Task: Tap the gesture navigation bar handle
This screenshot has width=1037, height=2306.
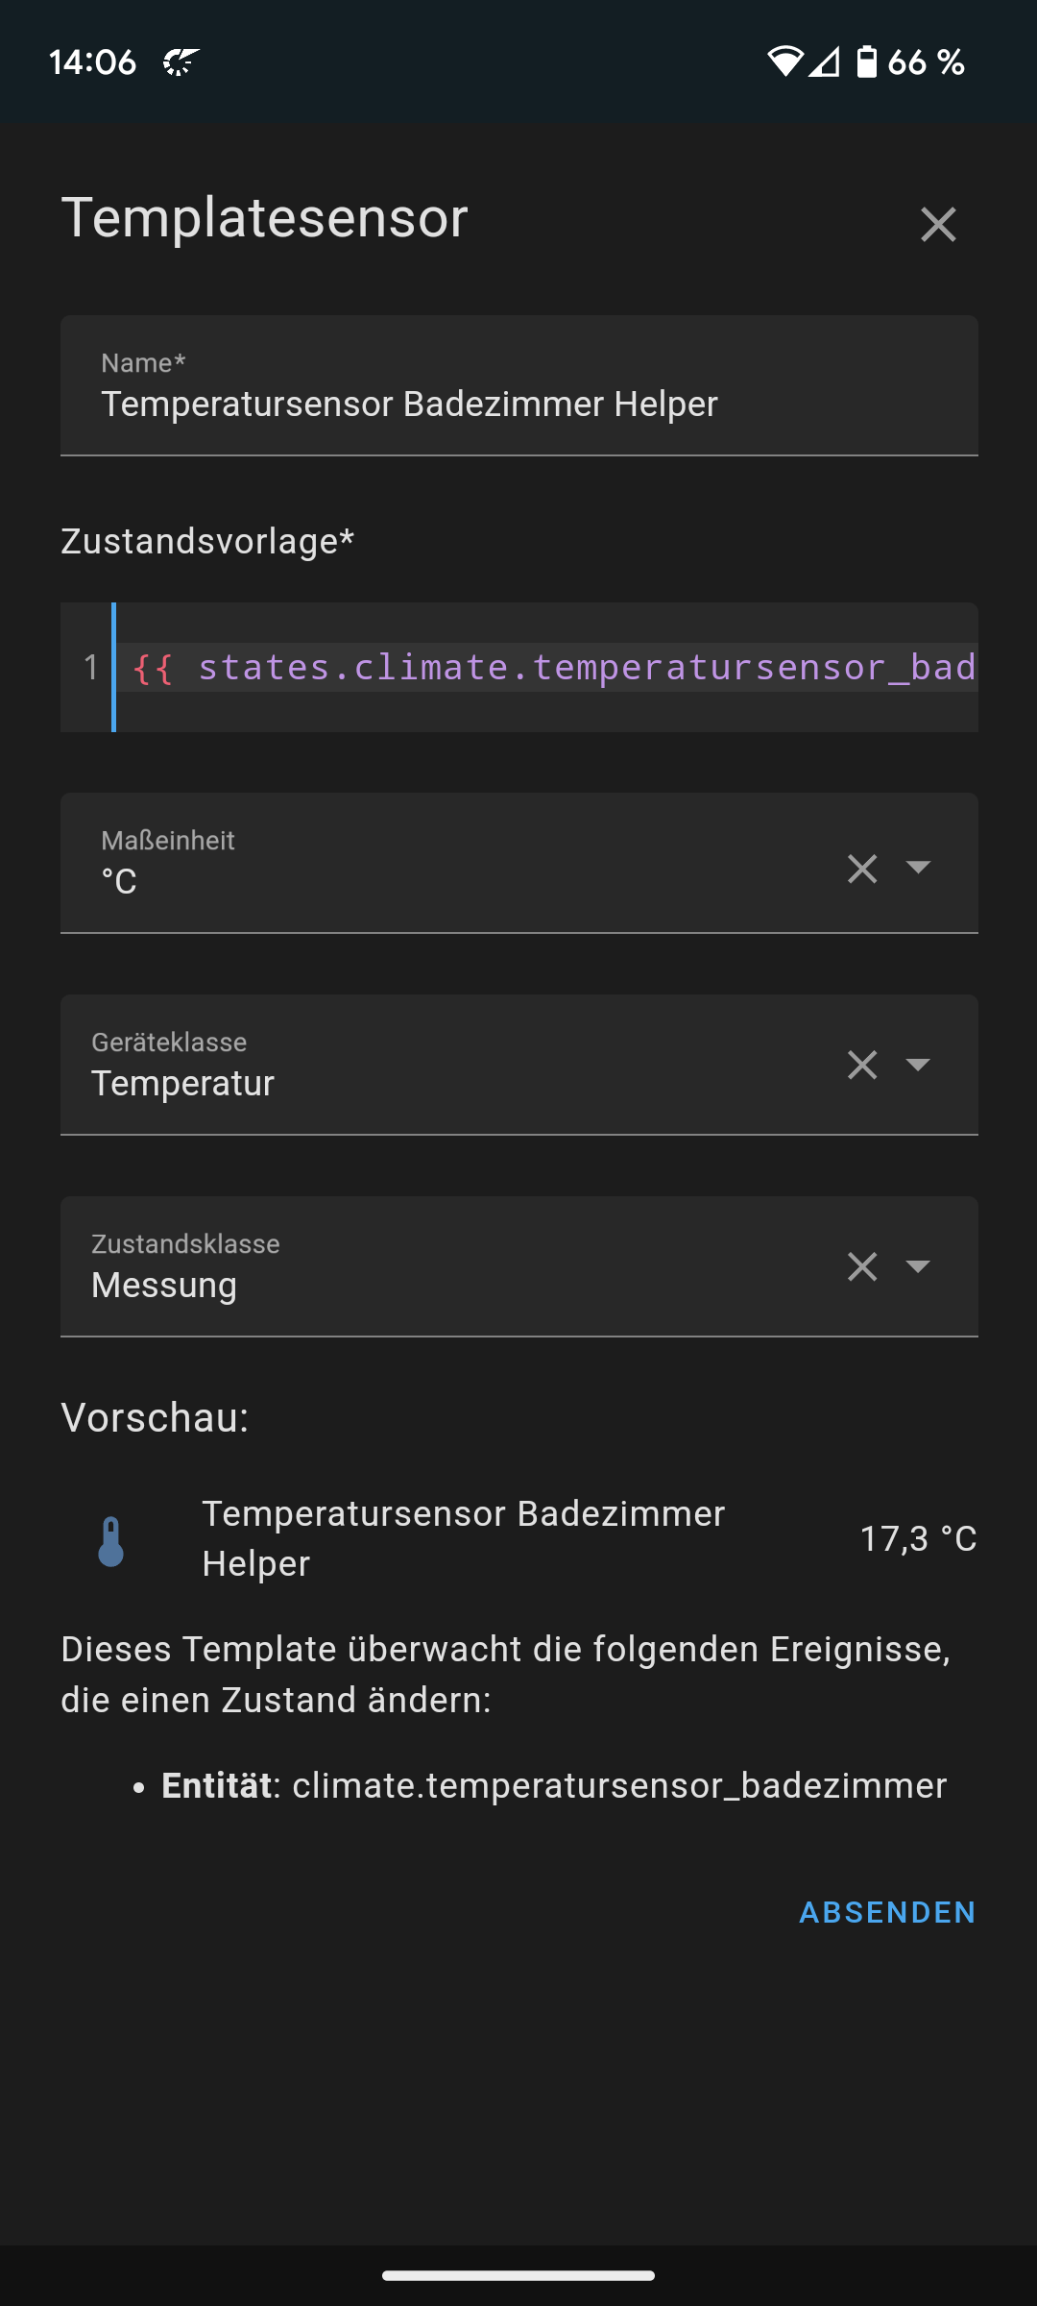Action: point(518,2274)
